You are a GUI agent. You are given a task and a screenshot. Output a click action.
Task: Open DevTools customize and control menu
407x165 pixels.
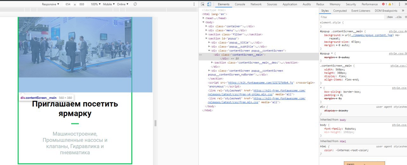(x=399, y=4)
